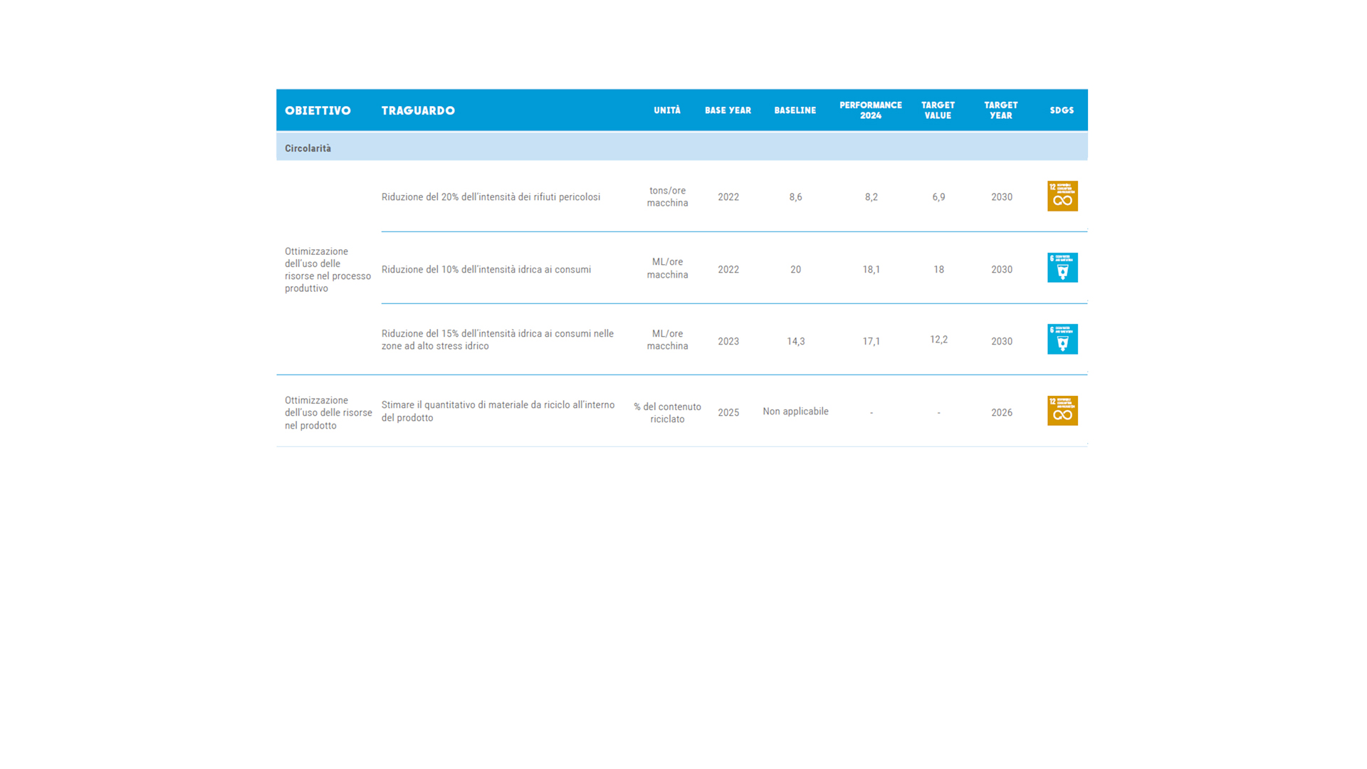Viewport: 1367px width, 769px height.
Task: Click target year 2030 in rifiuti pericolosi row
Action: [1002, 197]
